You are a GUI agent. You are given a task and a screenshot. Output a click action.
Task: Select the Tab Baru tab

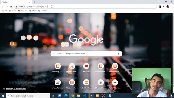tap(15, 2)
